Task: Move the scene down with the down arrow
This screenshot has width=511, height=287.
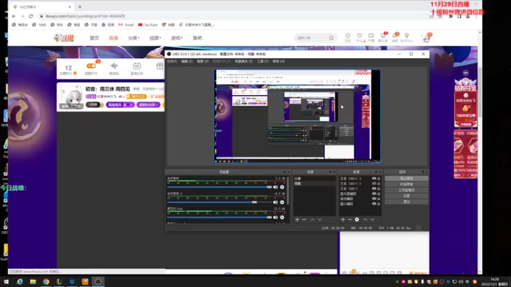Action: tap(319, 219)
